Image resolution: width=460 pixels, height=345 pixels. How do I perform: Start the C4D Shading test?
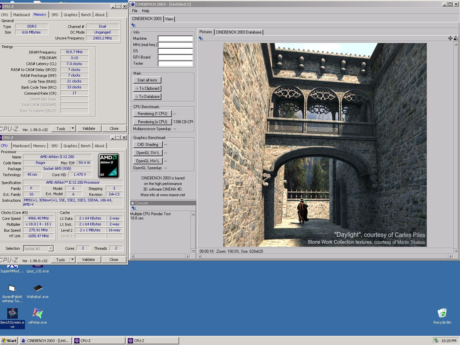click(x=148, y=145)
